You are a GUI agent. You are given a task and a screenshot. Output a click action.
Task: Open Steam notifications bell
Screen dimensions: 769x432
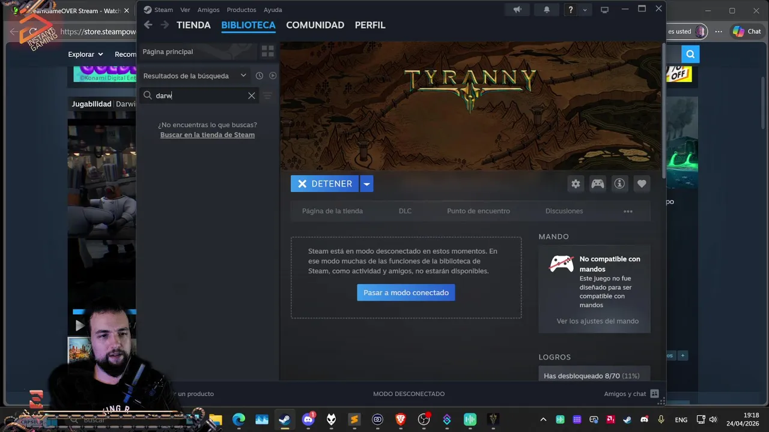pyautogui.click(x=546, y=10)
